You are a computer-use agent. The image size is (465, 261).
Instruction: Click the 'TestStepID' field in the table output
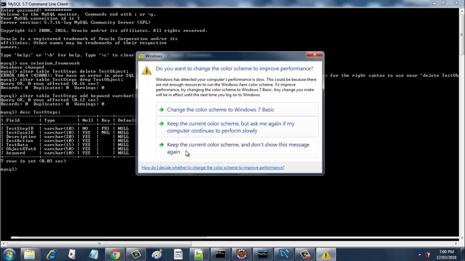point(20,128)
